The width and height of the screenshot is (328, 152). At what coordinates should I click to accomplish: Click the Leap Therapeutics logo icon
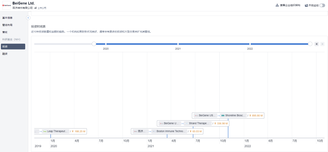pos(45,131)
